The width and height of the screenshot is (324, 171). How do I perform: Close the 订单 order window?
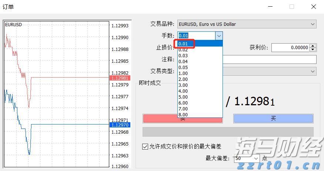coord(314,7)
